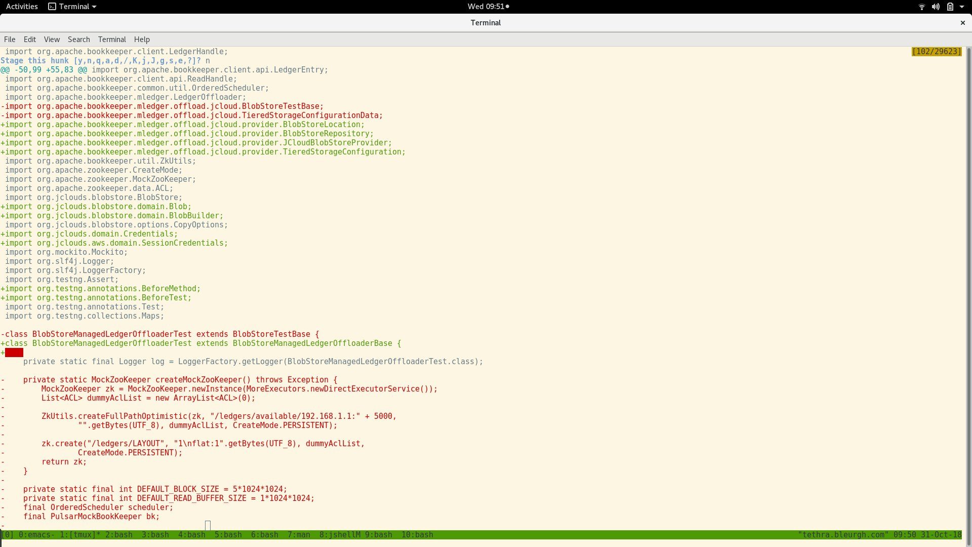Image resolution: width=972 pixels, height=547 pixels.
Task: Open the Help menu
Action: (141, 39)
